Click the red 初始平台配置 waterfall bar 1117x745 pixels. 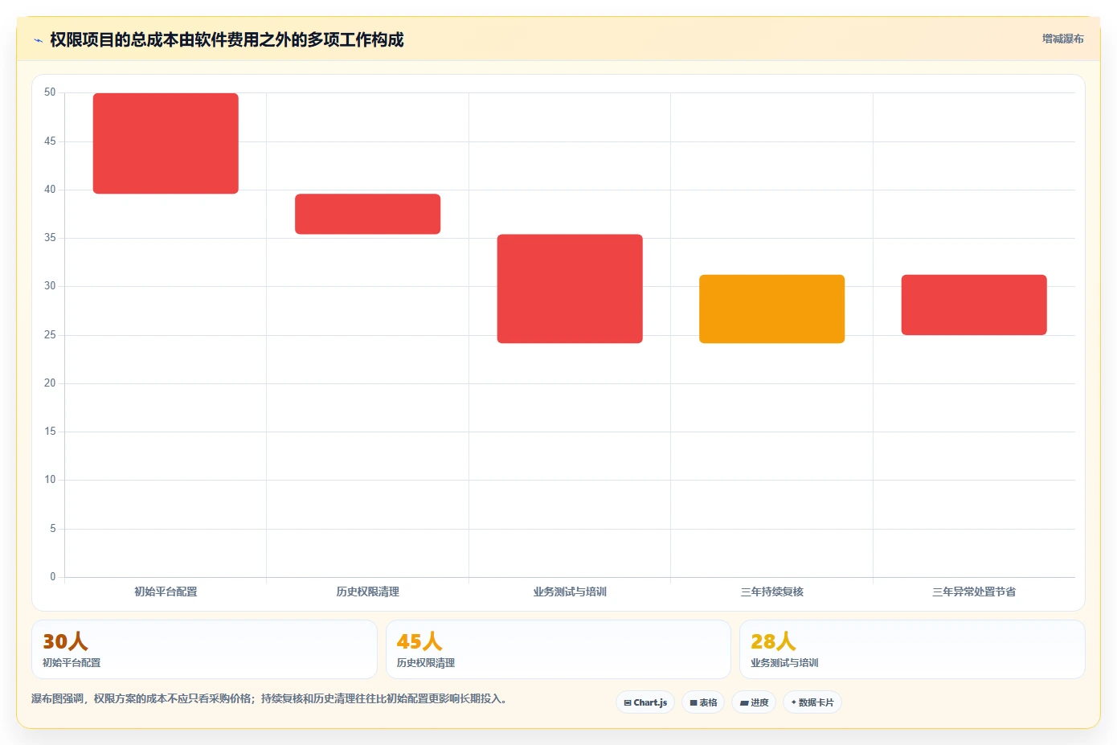point(166,143)
